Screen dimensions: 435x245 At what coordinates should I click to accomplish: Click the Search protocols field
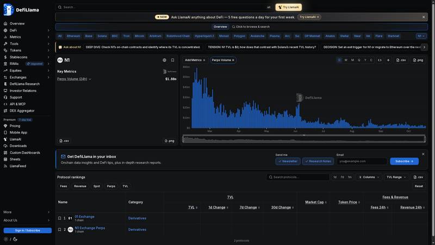[298, 177]
